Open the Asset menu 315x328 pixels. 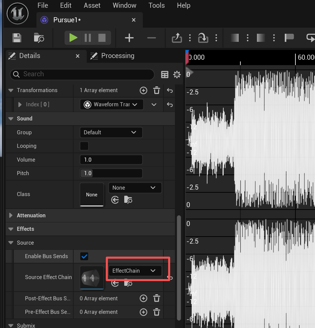[92, 5]
